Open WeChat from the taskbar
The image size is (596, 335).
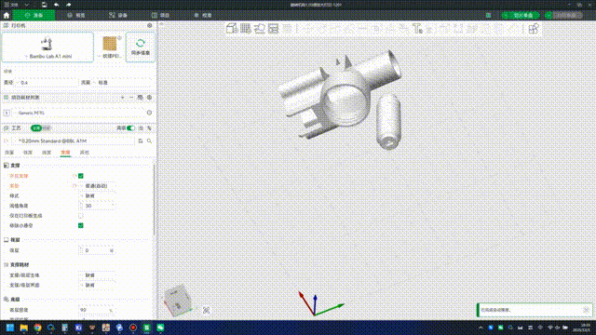coord(160,328)
